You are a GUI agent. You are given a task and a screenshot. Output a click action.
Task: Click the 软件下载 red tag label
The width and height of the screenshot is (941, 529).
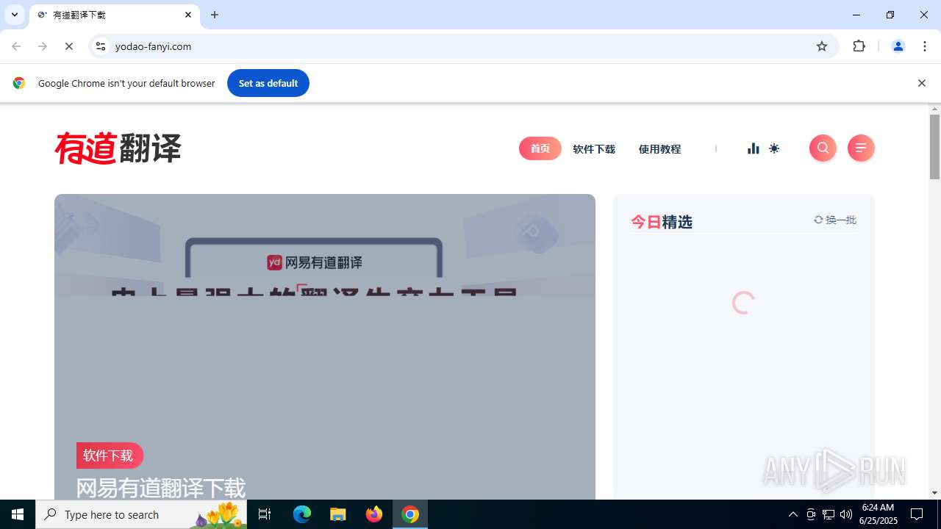pyautogui.click(x=110, y=456)
